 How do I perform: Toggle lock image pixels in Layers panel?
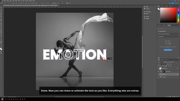[162, 66]
